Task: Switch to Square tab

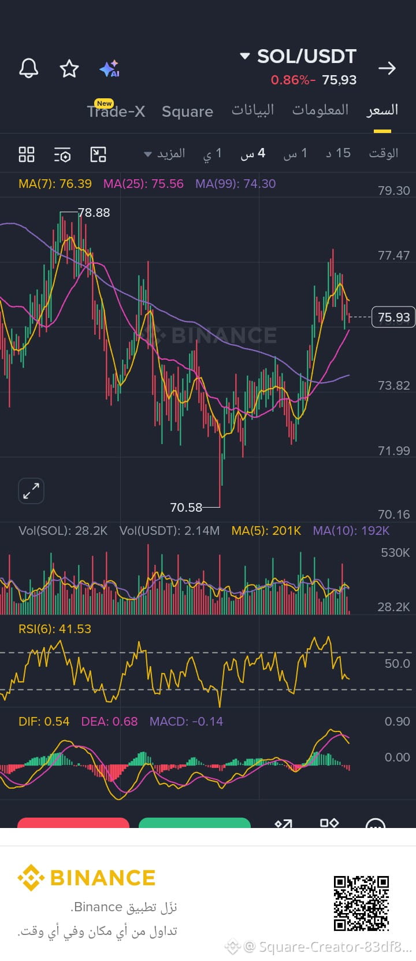Action: coord(187,112)
